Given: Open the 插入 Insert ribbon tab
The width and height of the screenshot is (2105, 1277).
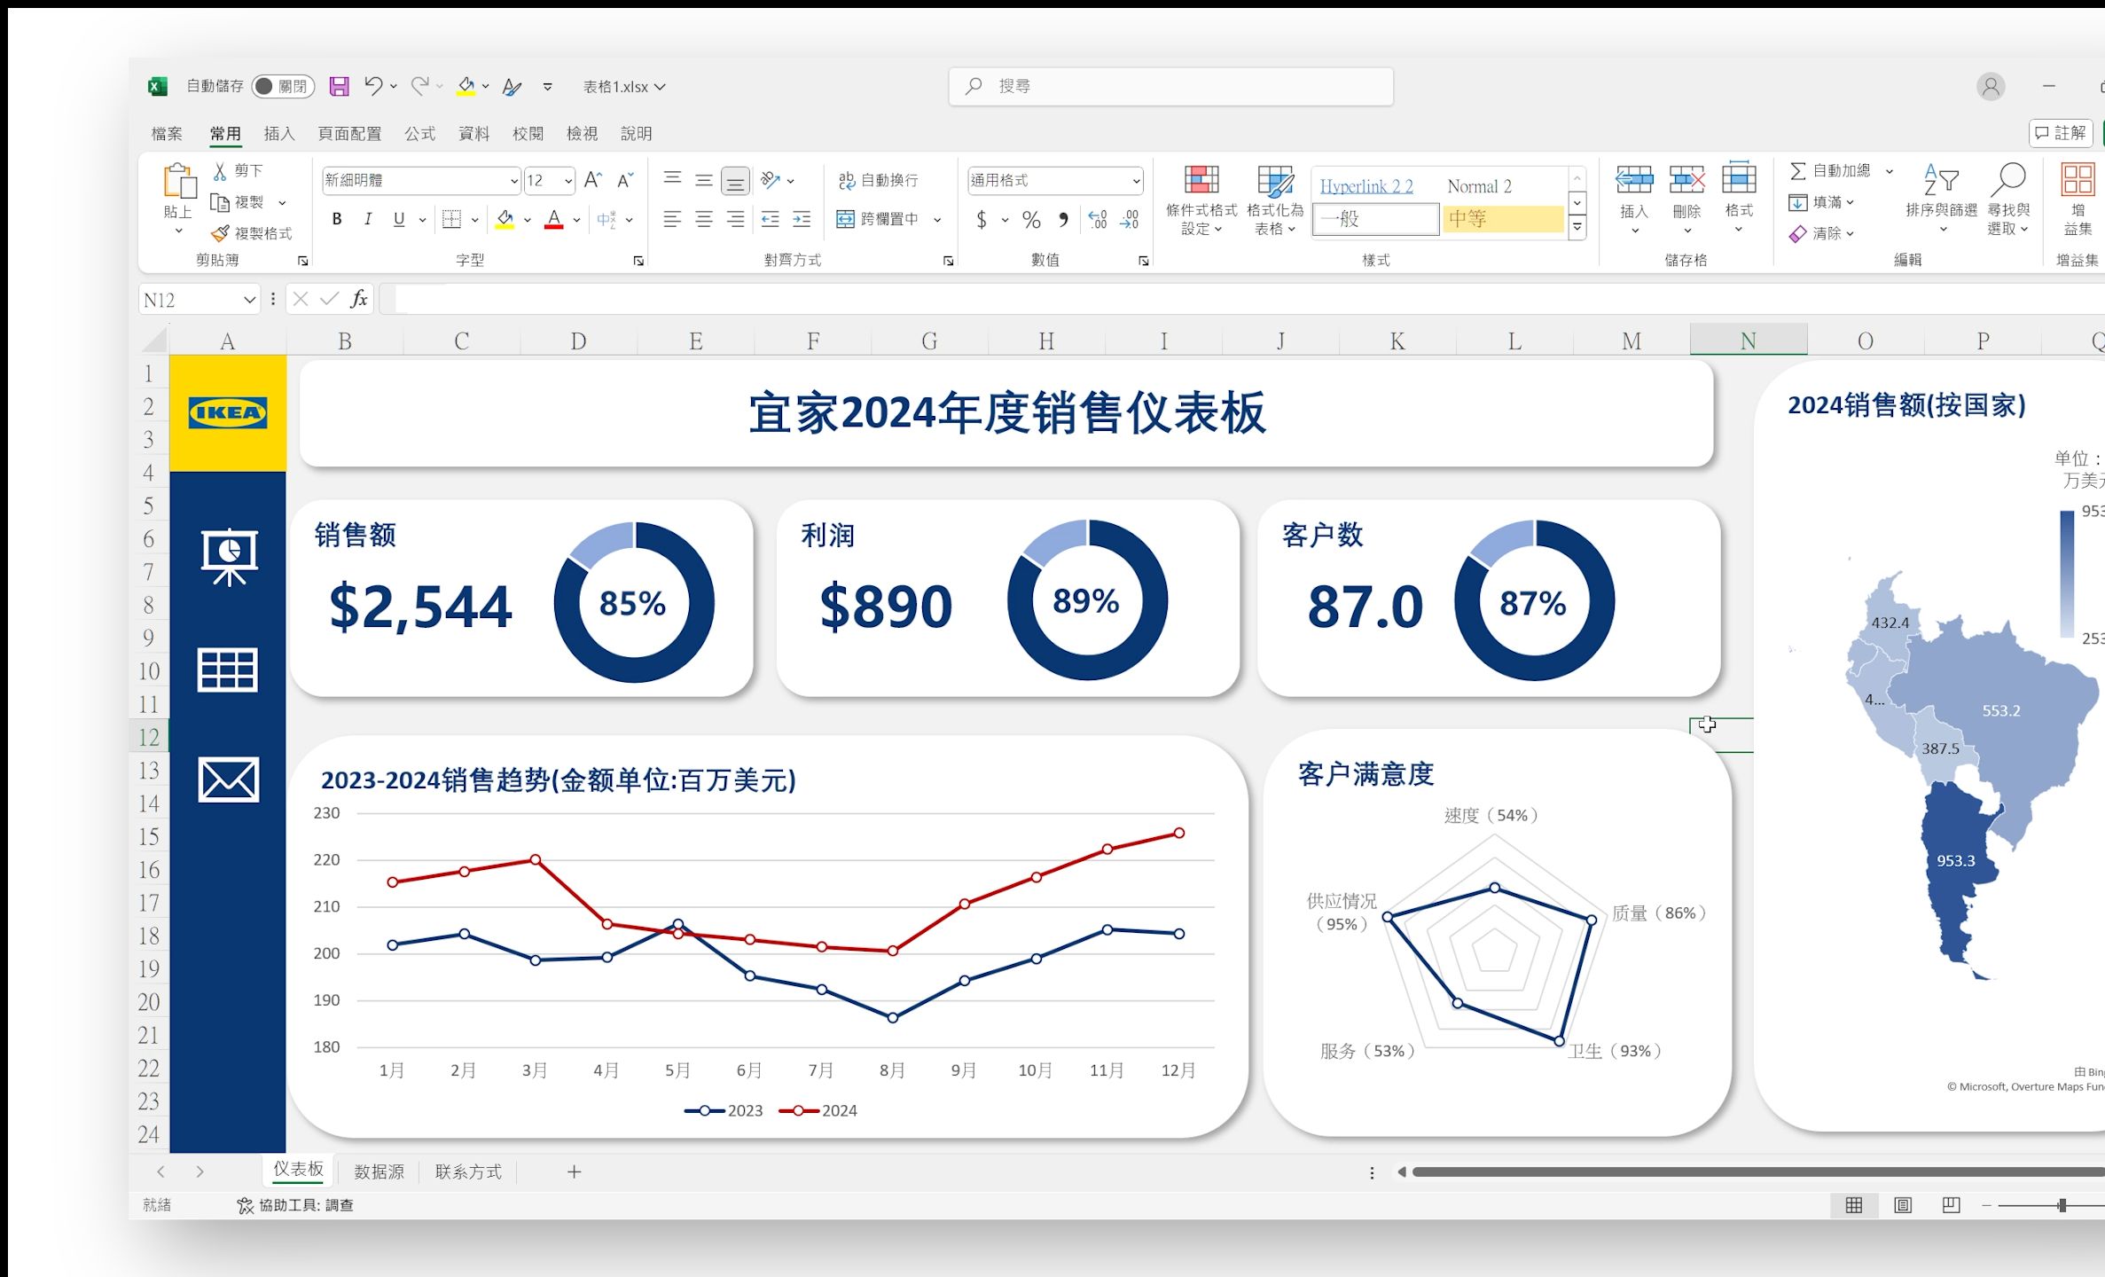Looking at the screenshot, I should (x=279, y=134).
